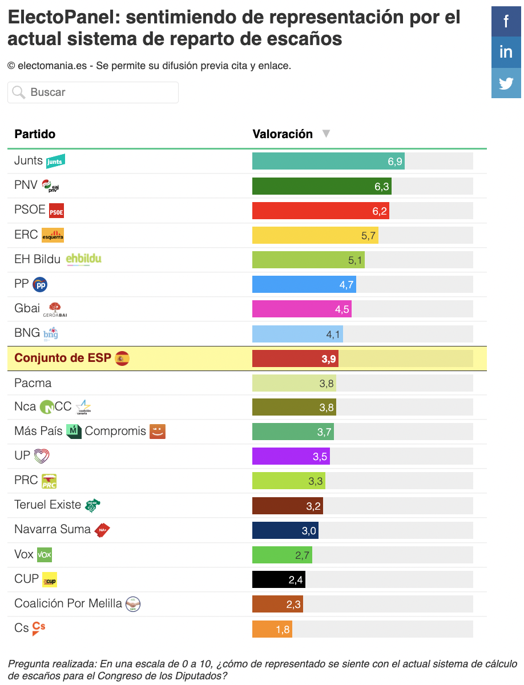Share via LinkedIn icon
The height and width of the screenshot is (685, 524).
[x=506, y=52]
